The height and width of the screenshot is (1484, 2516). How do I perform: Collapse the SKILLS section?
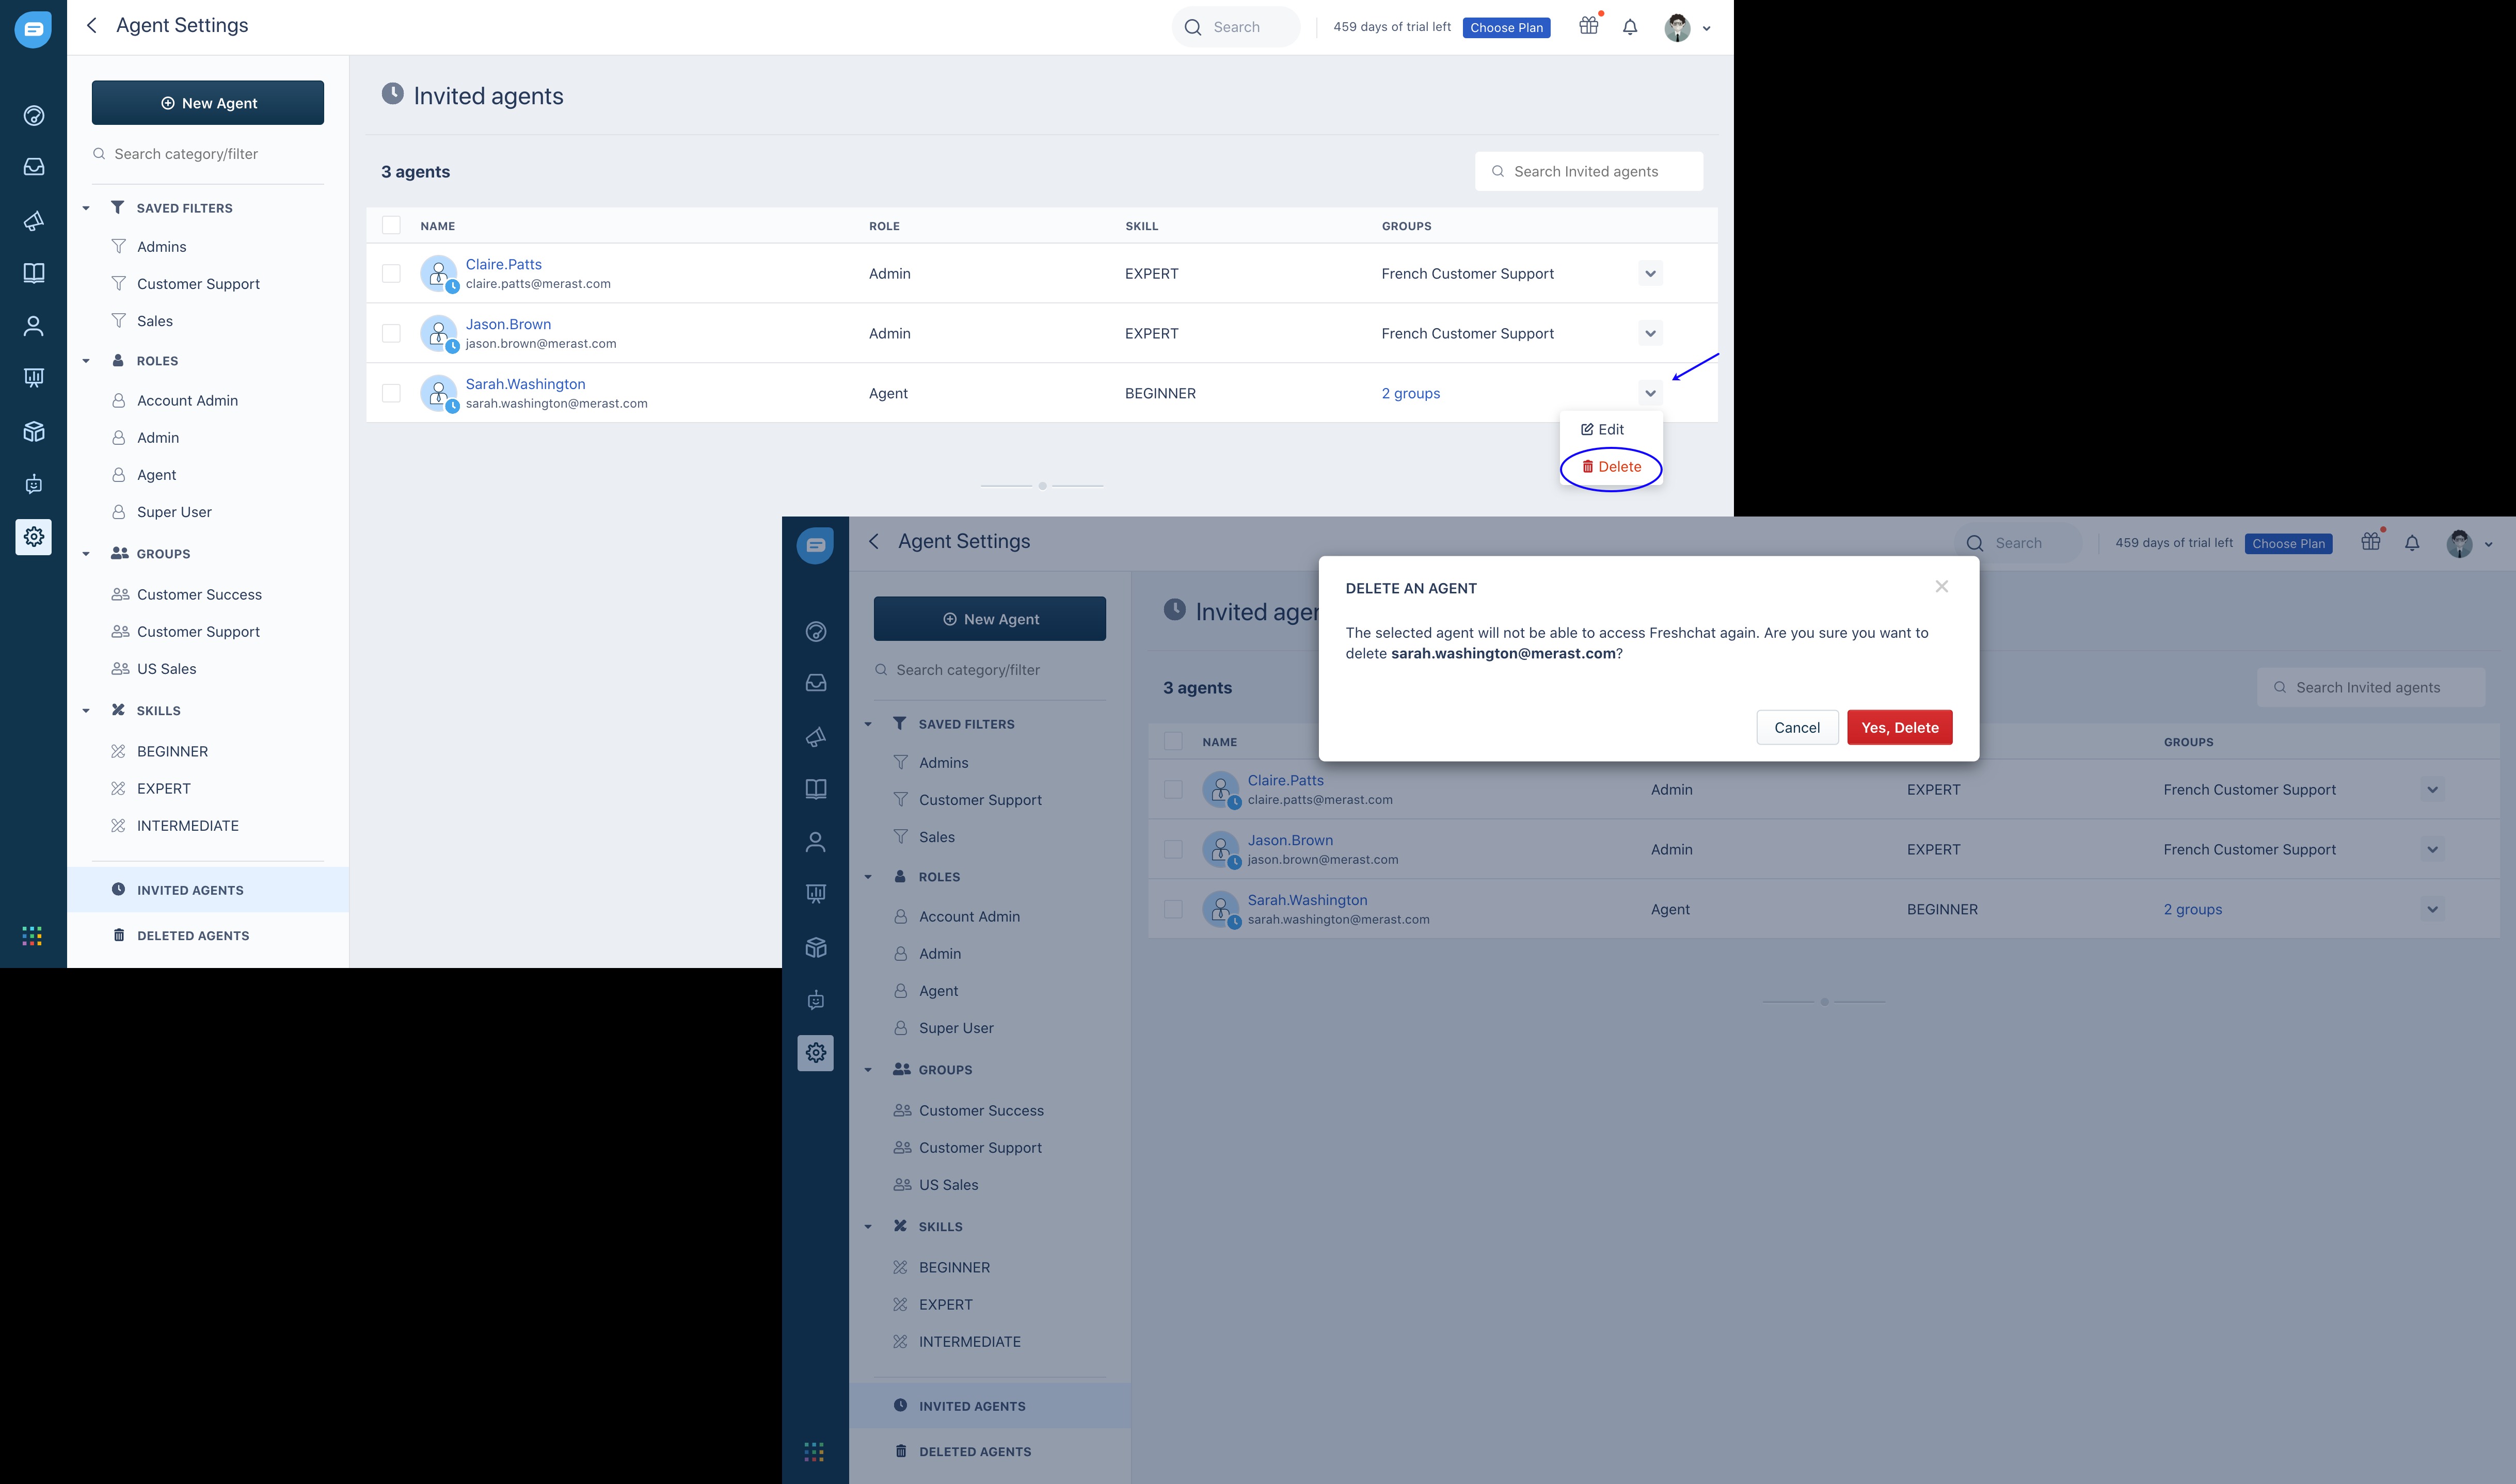(x=86, y=711)
